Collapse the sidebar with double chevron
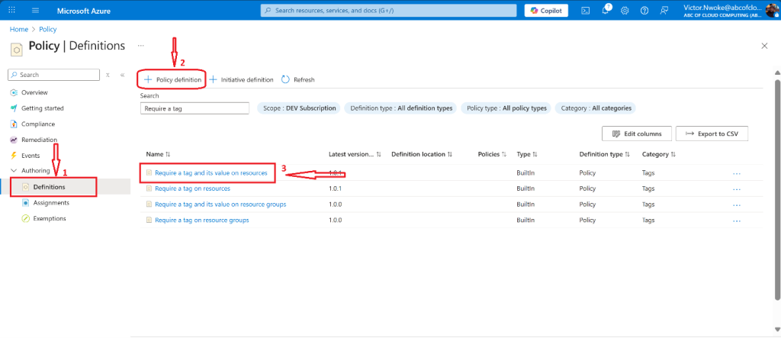The height and width of the screenshot is (338, 781). 122,75
